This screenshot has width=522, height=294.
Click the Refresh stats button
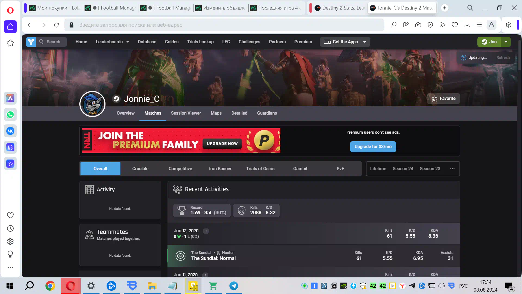pyautogui.click(x=503, y=58)
